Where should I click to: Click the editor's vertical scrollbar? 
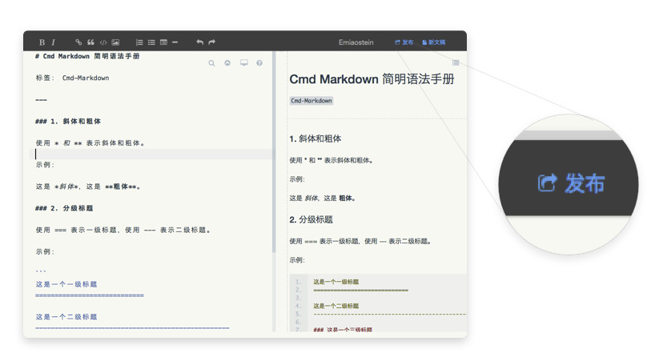[274, 151]
